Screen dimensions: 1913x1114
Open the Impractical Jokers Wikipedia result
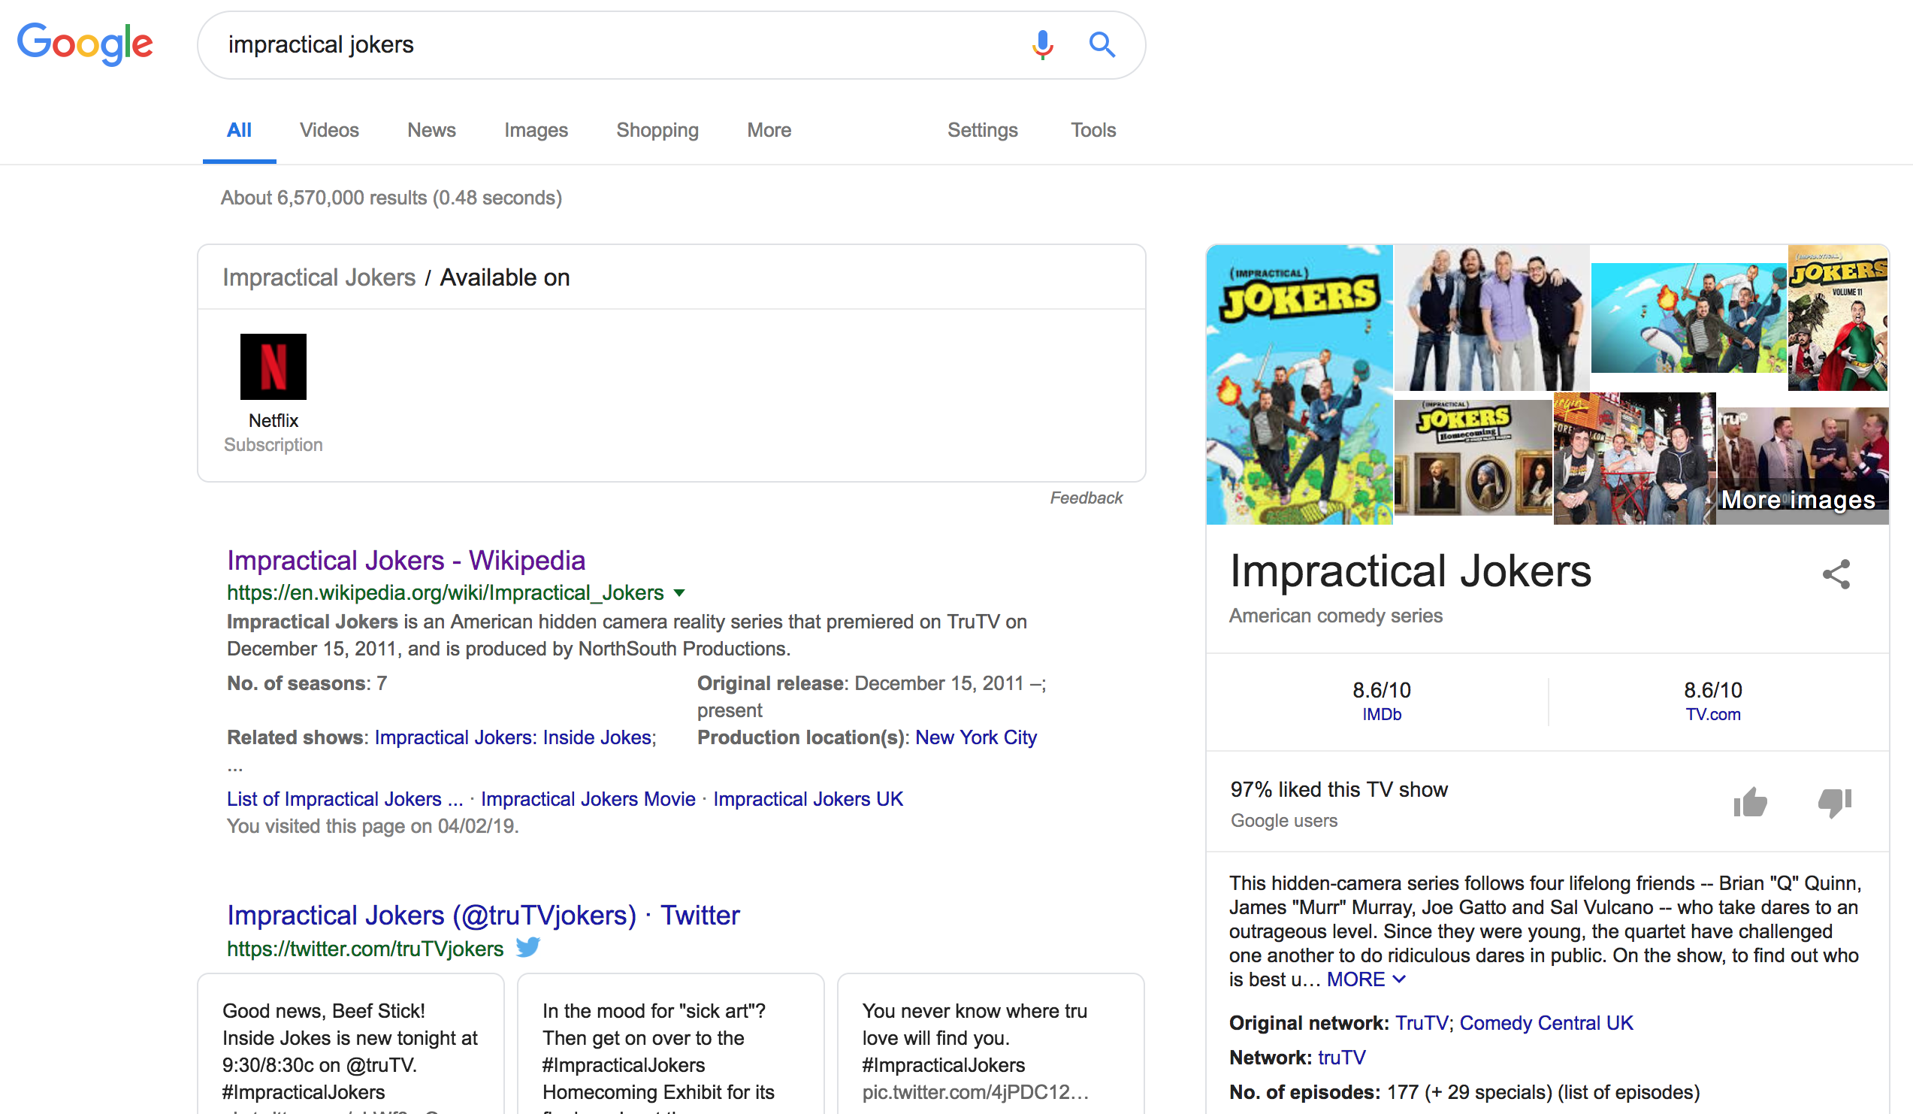(406, 561)
